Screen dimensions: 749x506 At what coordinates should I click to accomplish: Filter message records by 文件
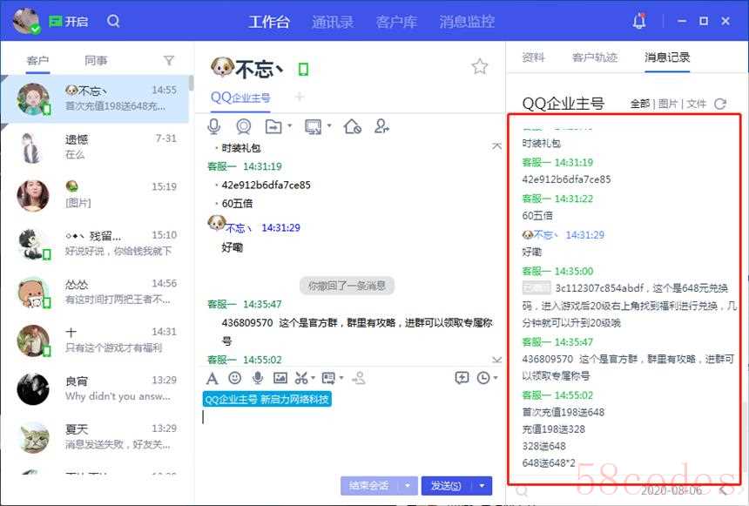click(x=696, y=104)
